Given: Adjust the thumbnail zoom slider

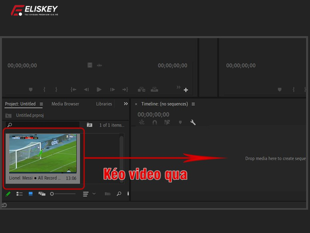Looking at the screenshot, I should coord(52,194).
